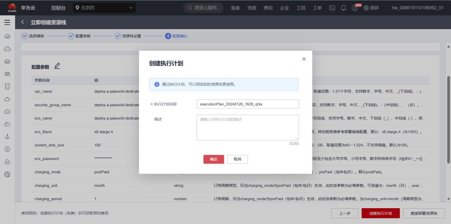Image resolution: width=451 pixels, height=224 pixels.
Task: Click the 直接部署资源栈 button
Action: 424,214
